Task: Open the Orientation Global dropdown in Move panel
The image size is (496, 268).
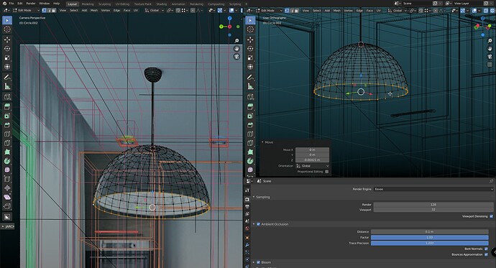Action: click(313, 166)
